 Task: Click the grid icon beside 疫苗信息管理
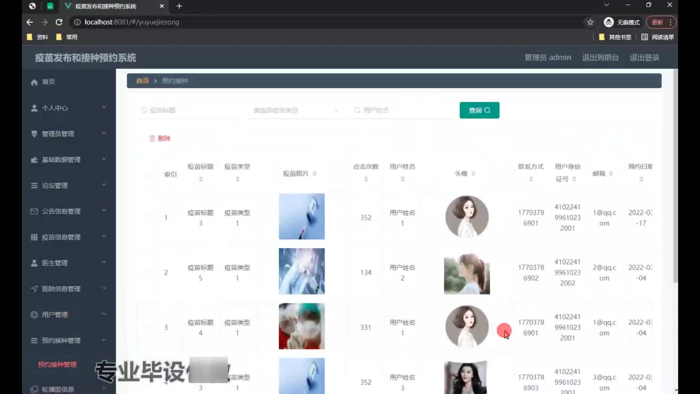pyautogui.click(x=34, y=237)
